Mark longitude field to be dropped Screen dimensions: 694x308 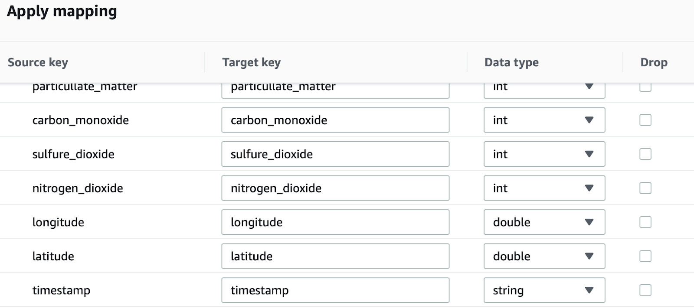tap(645, 222)
